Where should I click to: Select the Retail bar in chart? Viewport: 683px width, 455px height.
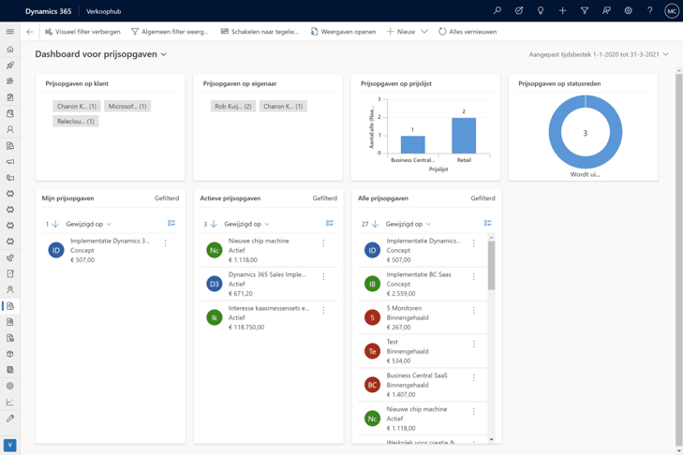click(x=464, y=136)
